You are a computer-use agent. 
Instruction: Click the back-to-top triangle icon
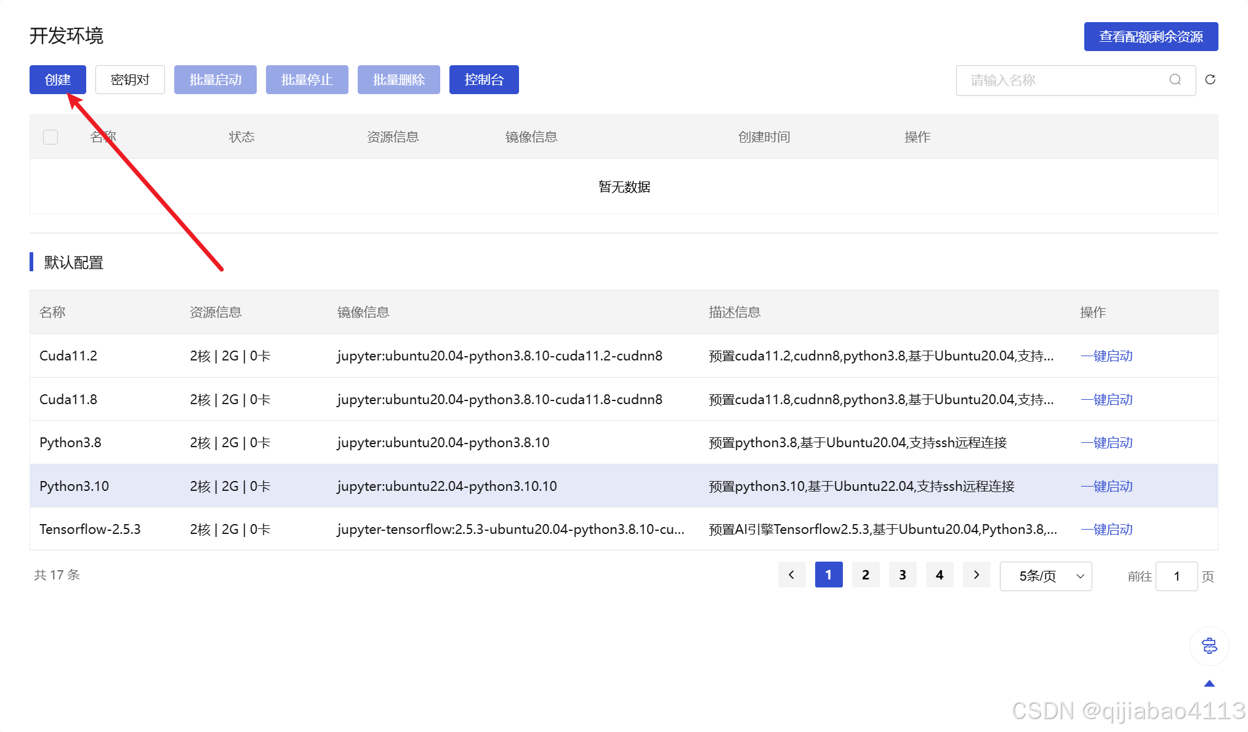click(1209, 683)
